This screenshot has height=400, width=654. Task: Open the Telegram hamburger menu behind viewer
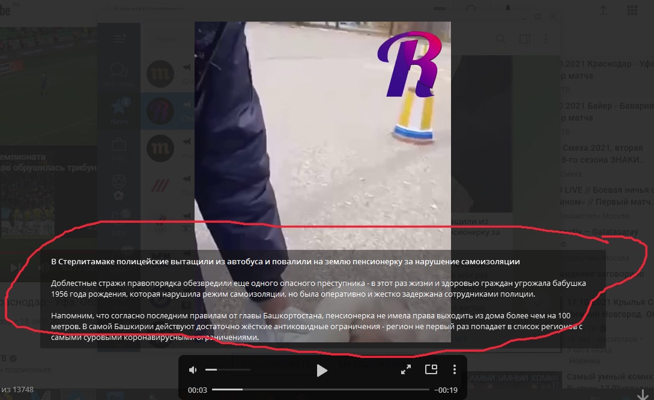point(119,39)
